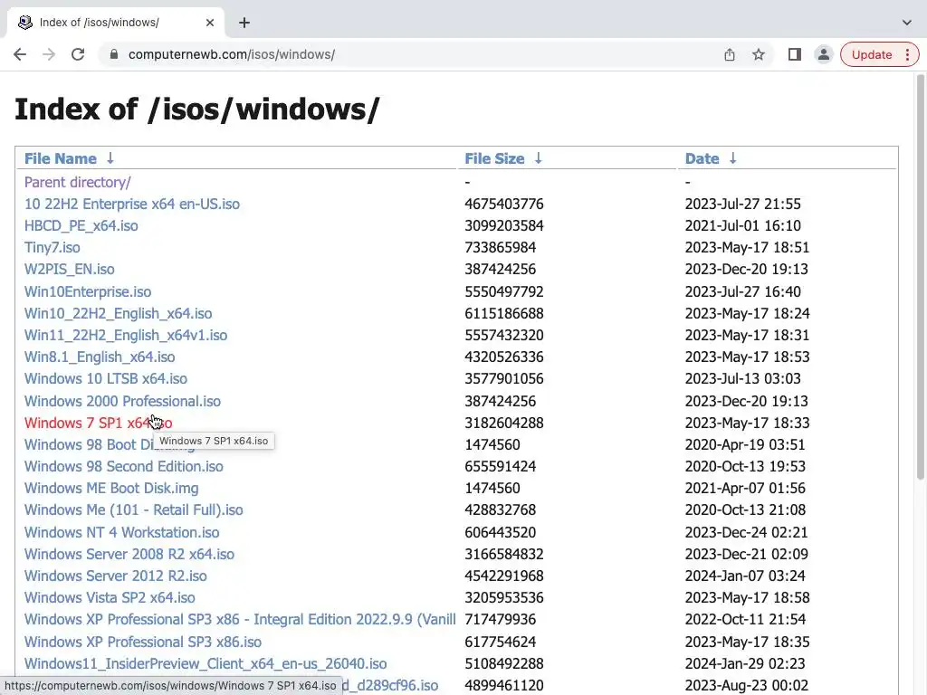Click file size 4675403776
The image size is (927, 695).
pyautogui.click(x=503, y=204)
